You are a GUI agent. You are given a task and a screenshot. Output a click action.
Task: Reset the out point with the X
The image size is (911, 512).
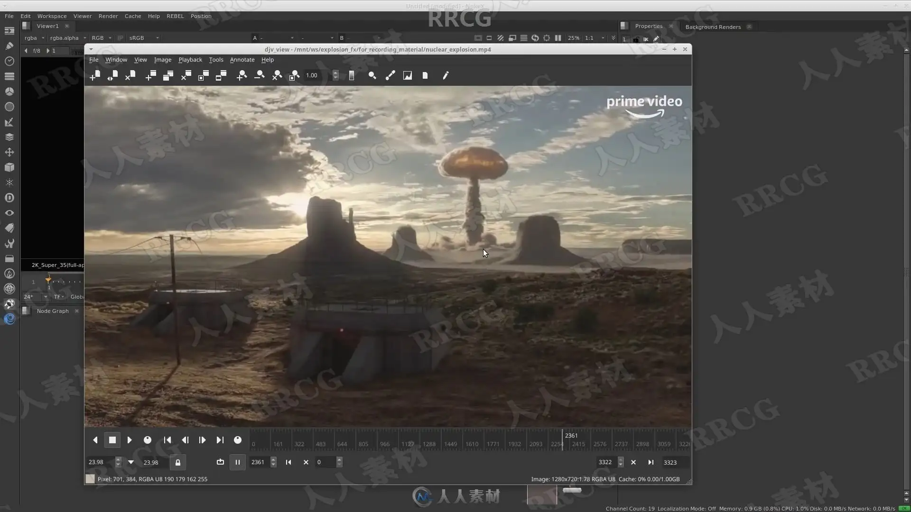click(633, 462)
